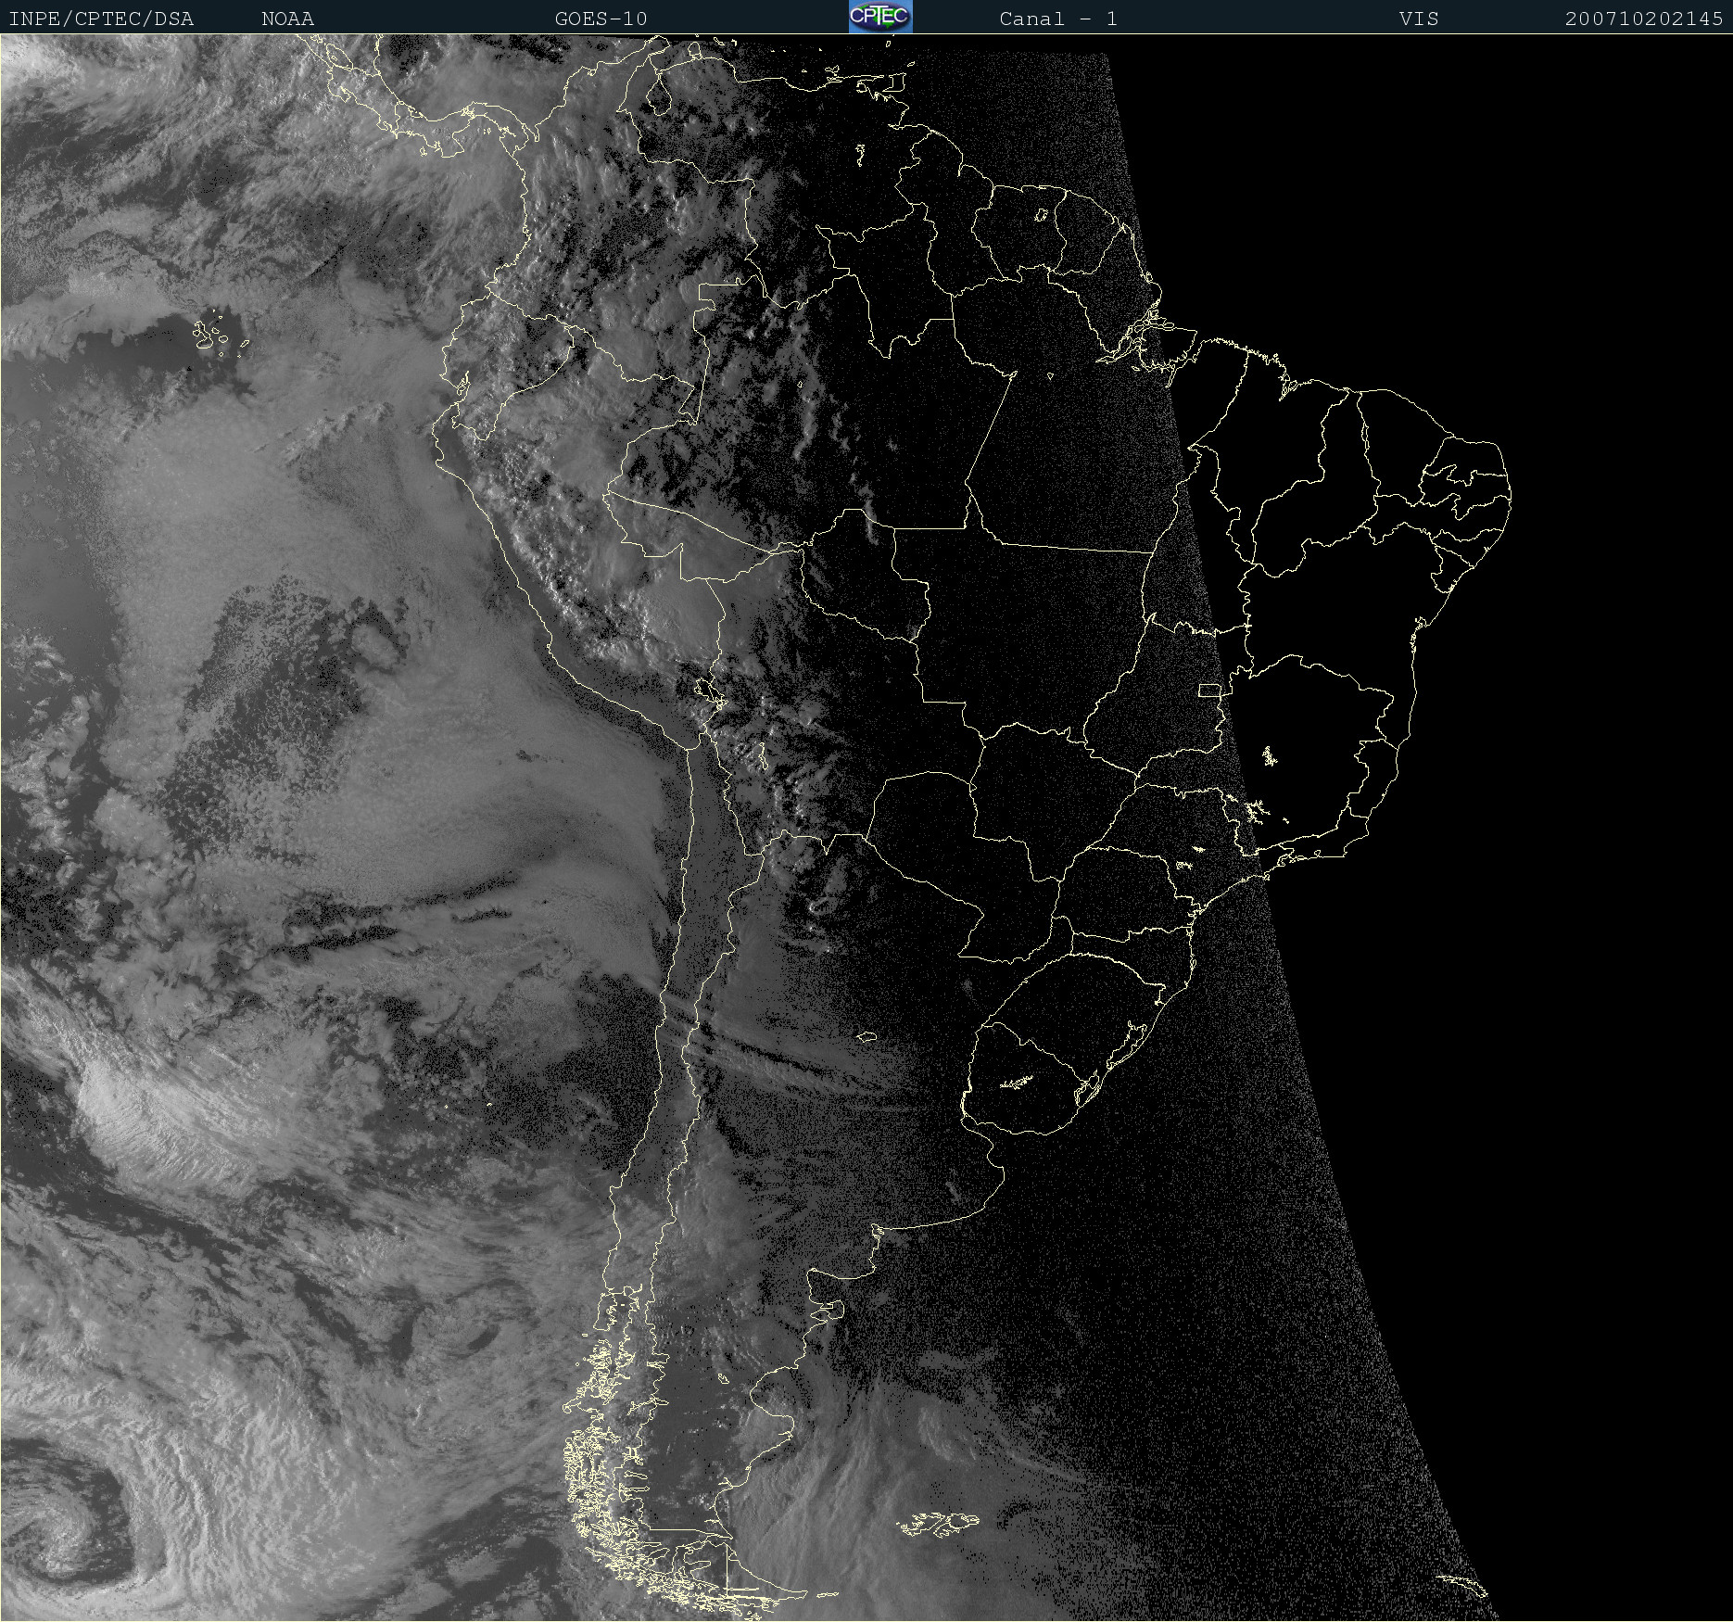Click the 'VIS' label in header
Image resolution: width=1733 pixels, height=1622 pixels.
1420,19
